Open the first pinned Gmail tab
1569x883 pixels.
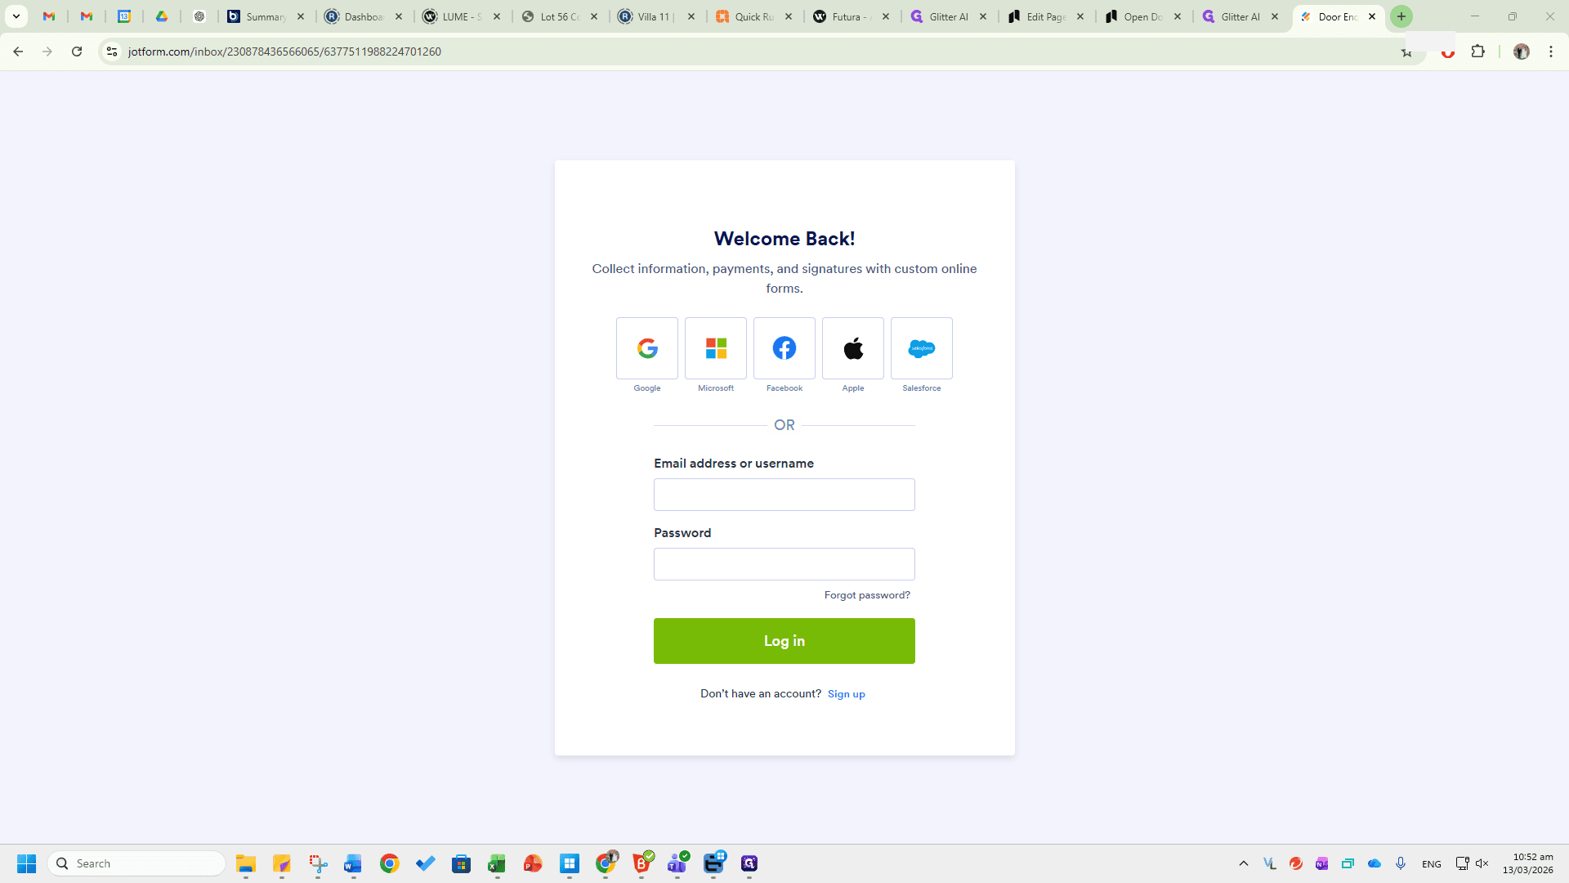pyautogui.click(x=49, y=16)
